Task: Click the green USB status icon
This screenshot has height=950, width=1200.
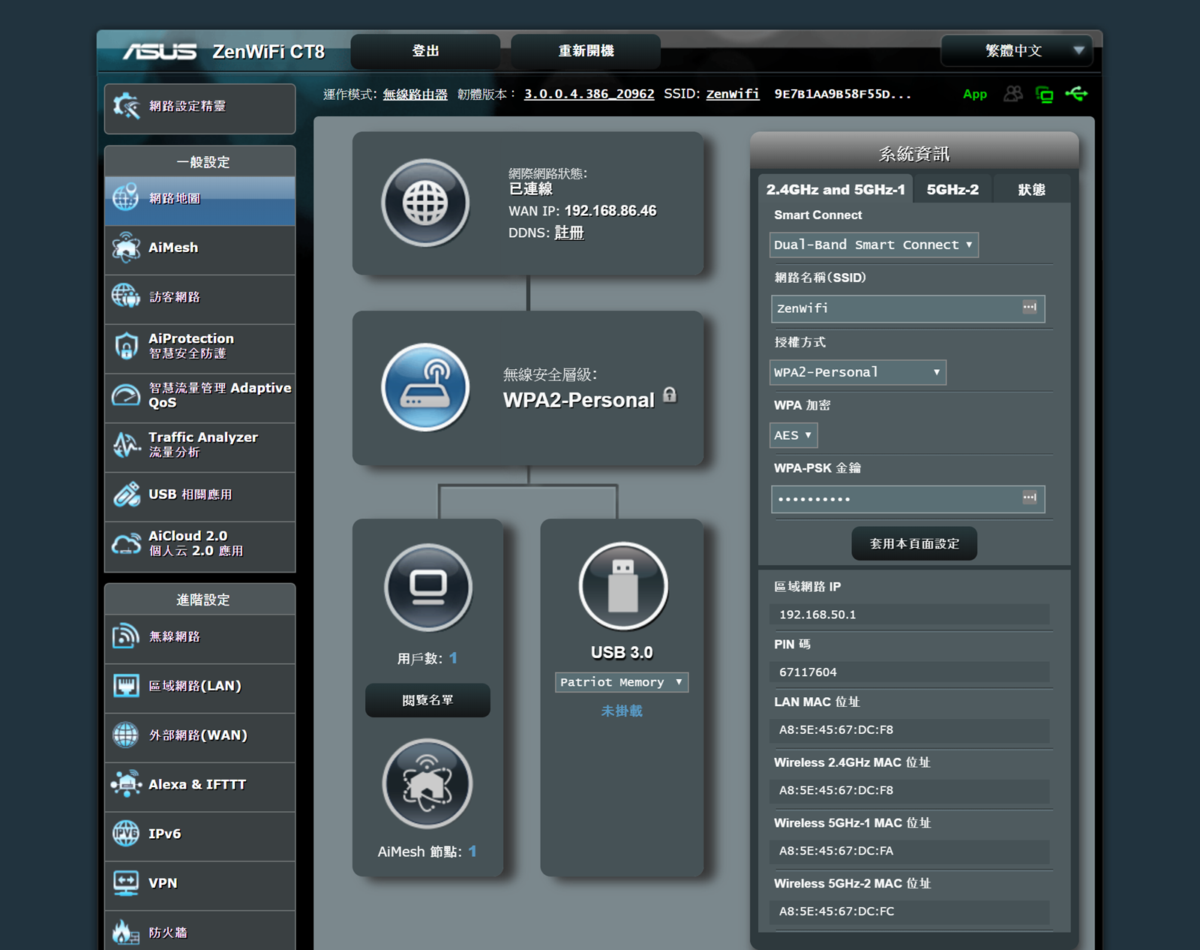Action: pos(1076,94)
